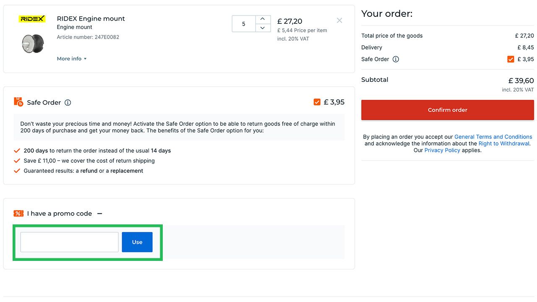
Task: Increase the engine mount quantity
Action: (263, 19)
